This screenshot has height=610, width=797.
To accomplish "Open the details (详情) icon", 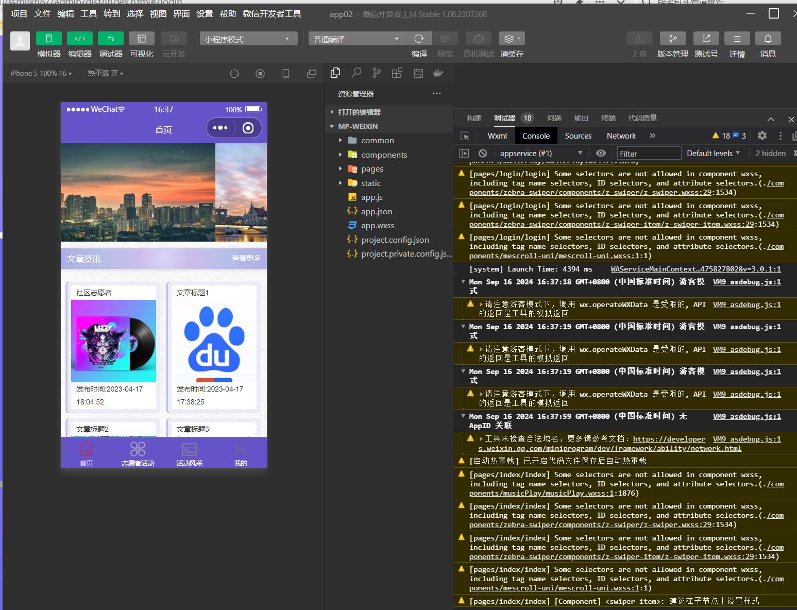I will tap(737, 39).
